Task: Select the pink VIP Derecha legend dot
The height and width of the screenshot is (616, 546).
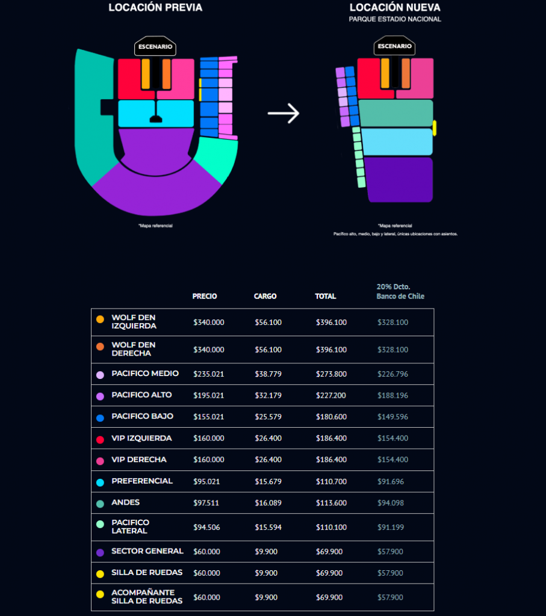Action: [101, 461]
